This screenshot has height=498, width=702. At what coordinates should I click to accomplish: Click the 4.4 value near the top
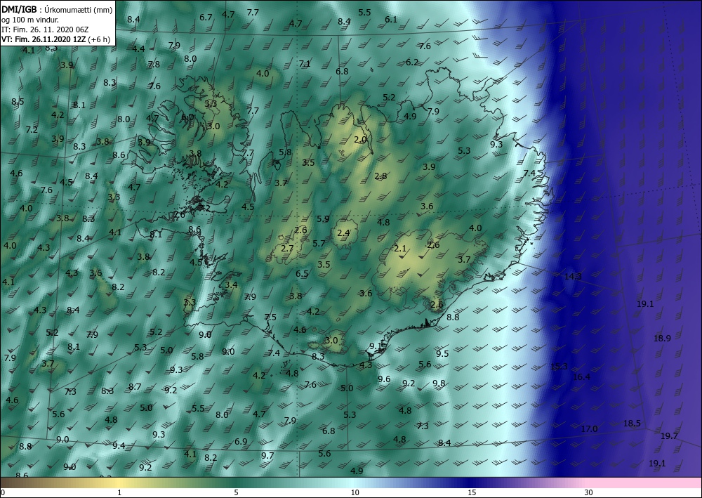[x=138, y=48]
